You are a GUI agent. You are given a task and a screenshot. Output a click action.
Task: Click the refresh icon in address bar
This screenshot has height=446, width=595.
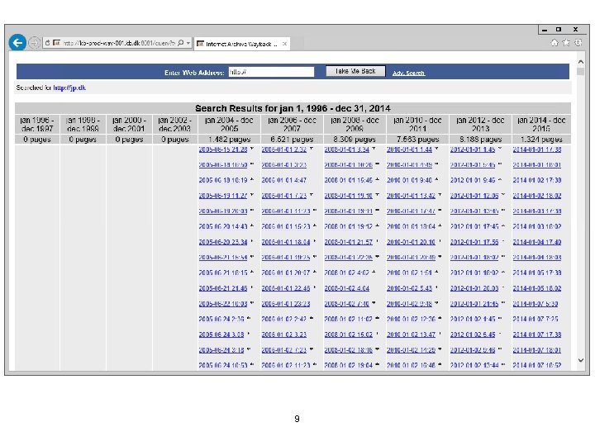coord(47,43)
